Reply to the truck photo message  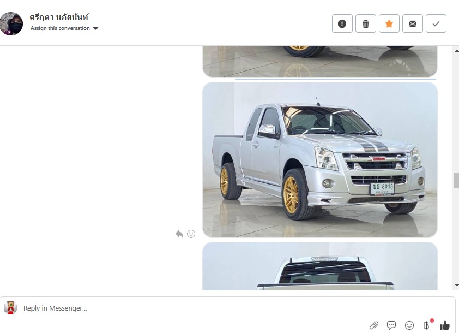point(179,234)
